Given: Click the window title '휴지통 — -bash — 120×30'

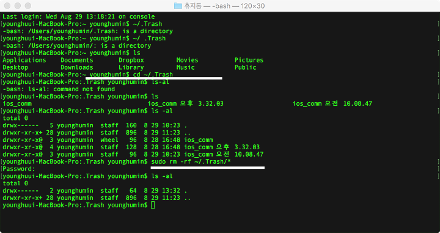Looking at the screenshot, I should tap(224, 6).
